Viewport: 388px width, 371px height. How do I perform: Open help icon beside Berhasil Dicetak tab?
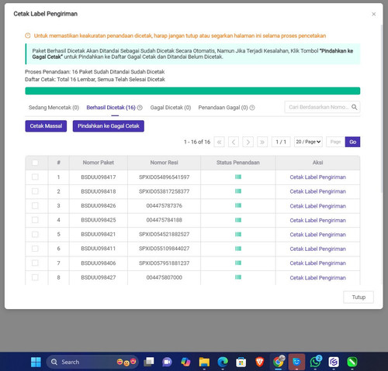pos(140,108)
